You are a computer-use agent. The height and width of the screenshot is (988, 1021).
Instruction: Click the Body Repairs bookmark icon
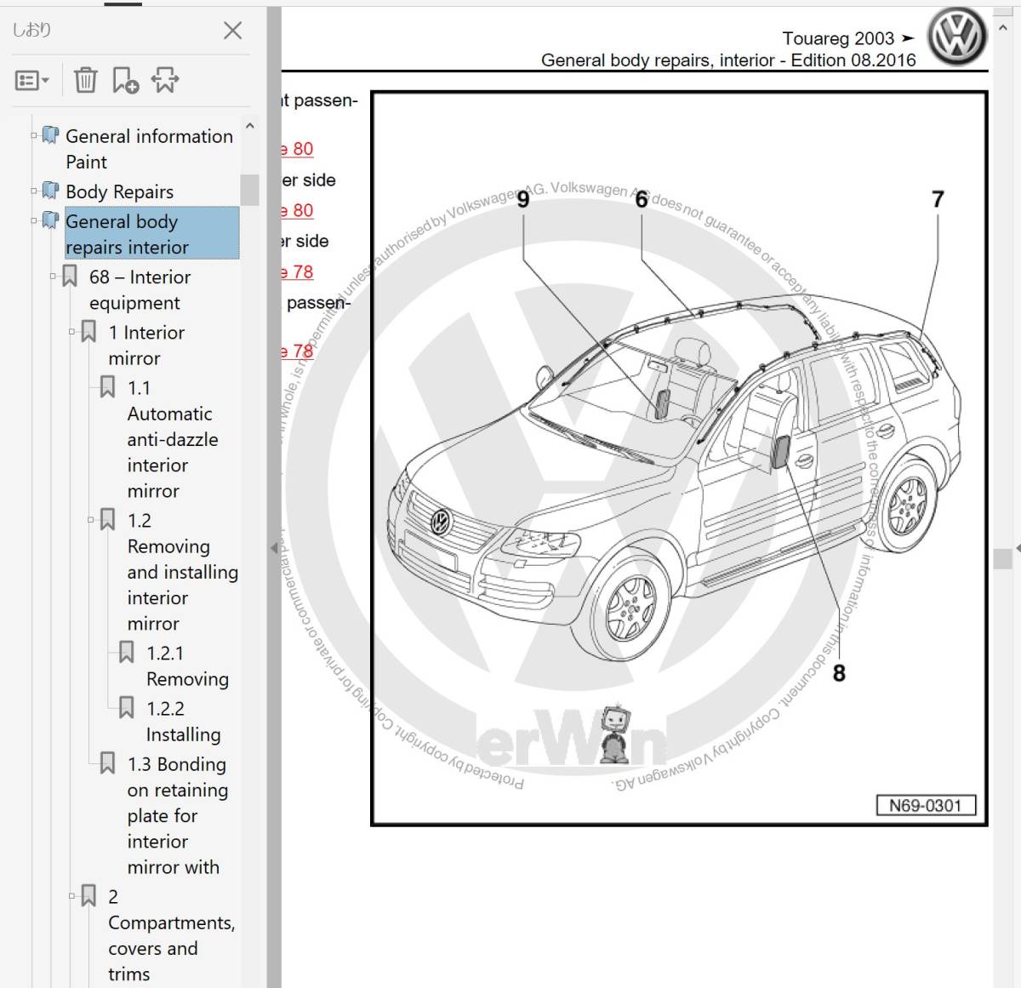[51, 191]
